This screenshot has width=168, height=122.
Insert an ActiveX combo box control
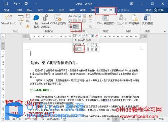pos(75,49)
